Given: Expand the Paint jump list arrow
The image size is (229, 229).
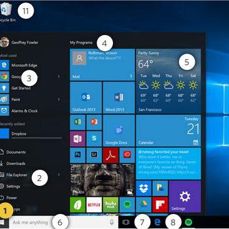Looking at the screenshot, I should (59, 99).
